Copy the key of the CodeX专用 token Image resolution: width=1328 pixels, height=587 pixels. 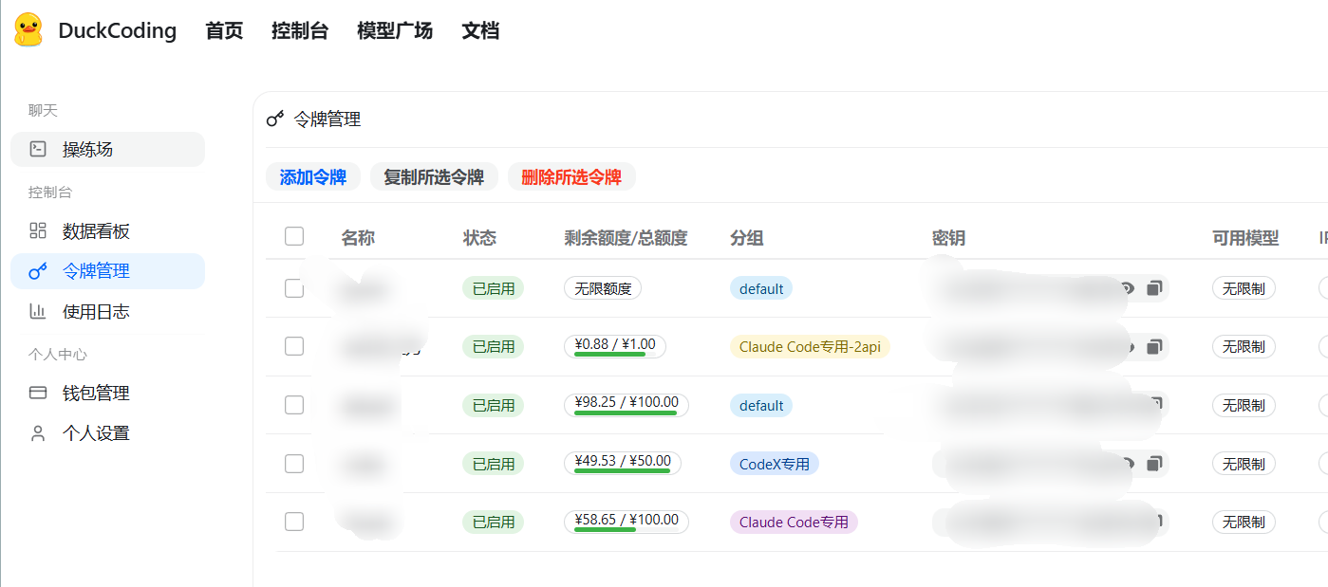1154,464
